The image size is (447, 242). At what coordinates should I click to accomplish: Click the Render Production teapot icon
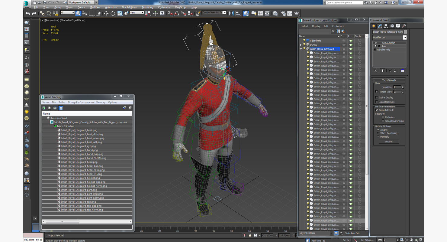point(296,13)
